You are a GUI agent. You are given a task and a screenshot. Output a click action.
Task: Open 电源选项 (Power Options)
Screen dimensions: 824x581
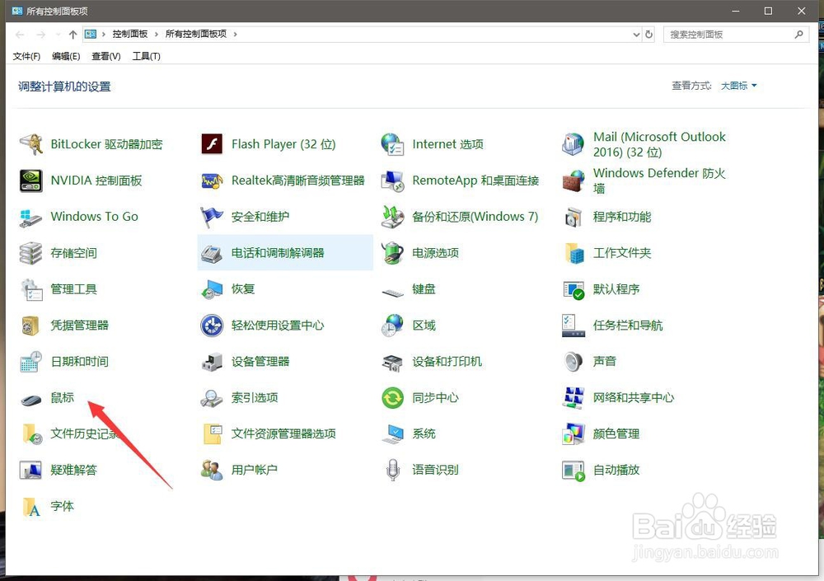436,253
